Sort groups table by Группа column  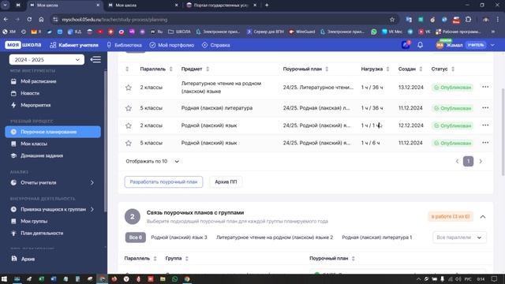[187, 258]
